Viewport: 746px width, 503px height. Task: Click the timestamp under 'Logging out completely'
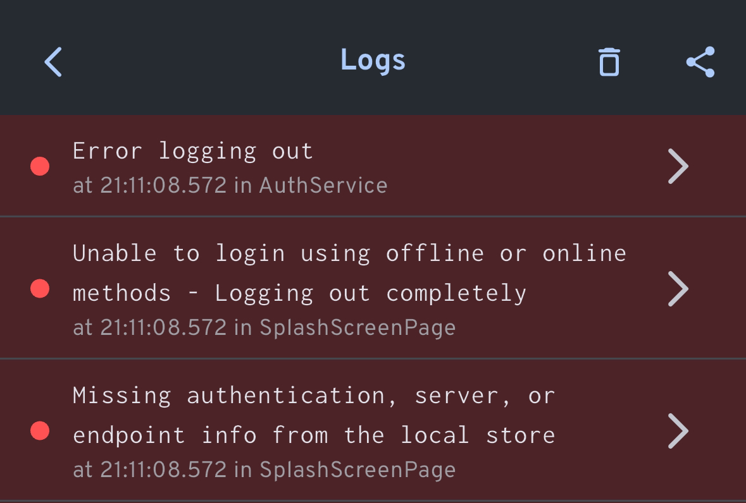tap(264, 327)
